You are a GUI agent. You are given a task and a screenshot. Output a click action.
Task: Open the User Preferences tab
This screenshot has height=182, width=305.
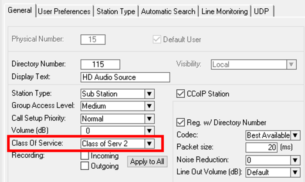pyautogui.click(x=64, y=11)
